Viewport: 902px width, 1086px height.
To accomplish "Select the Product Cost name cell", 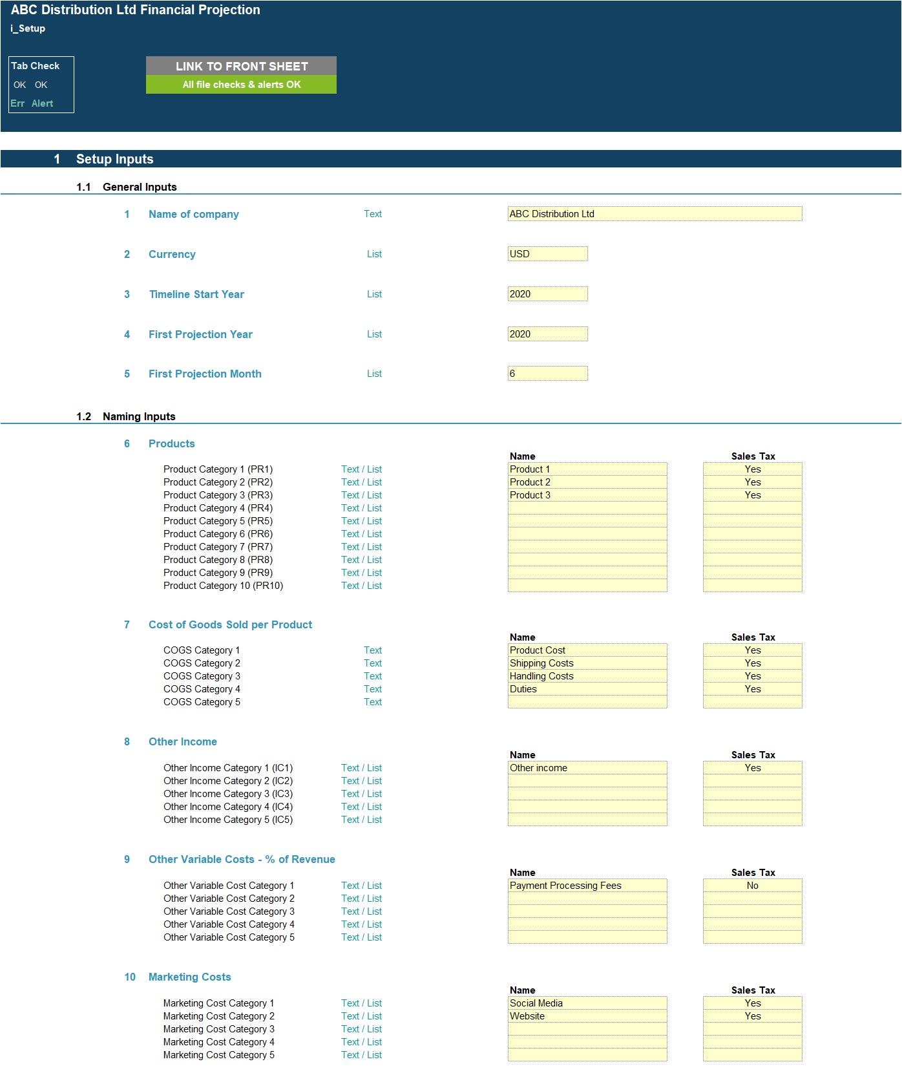I will click(587, 650).
